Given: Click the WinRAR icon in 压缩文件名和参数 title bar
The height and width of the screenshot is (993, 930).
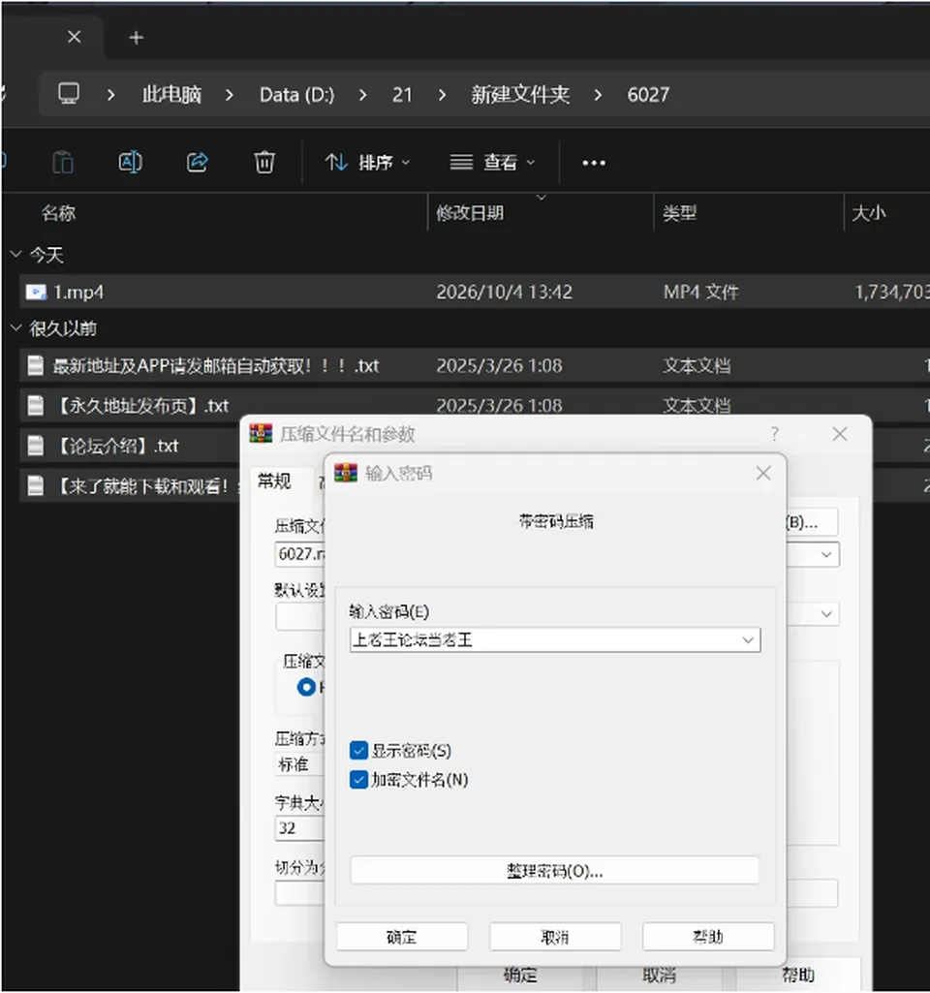Looking at the screenshot, I should [x=261, y=434].
